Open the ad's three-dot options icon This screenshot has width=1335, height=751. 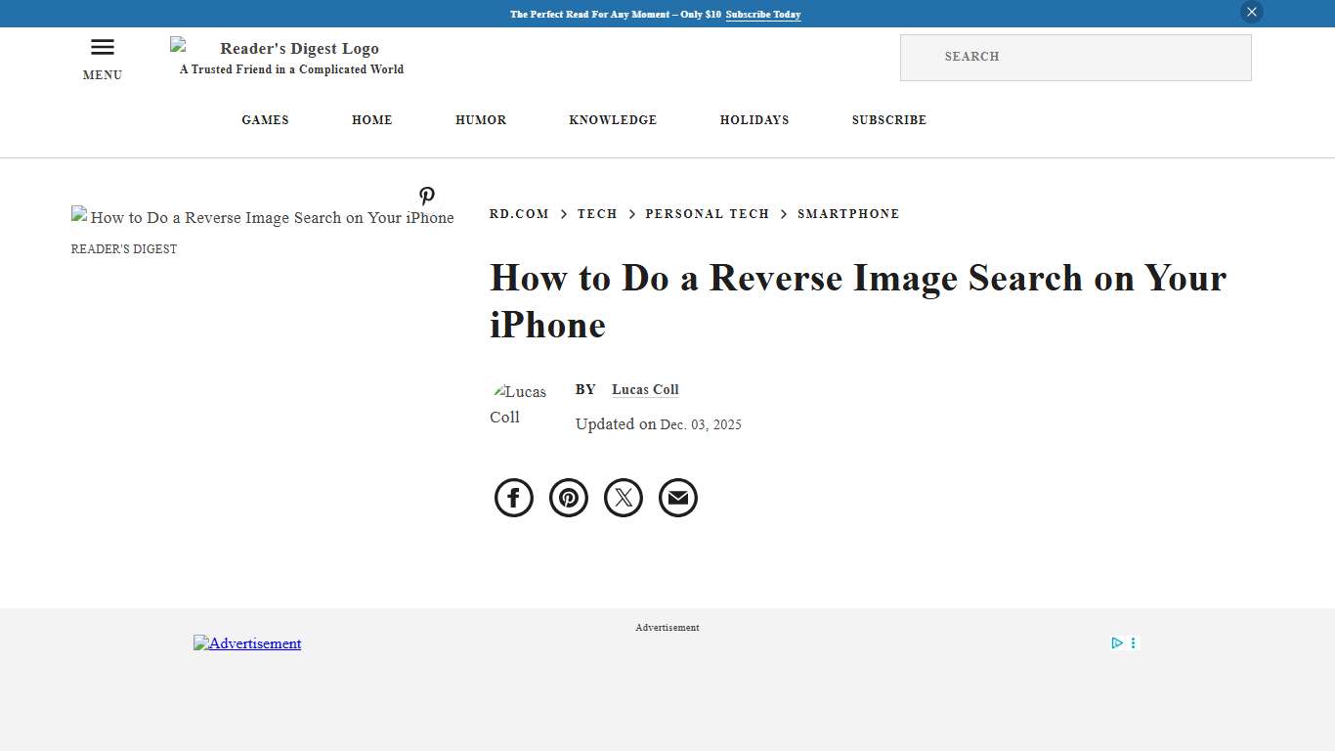(x=1133, y=642)
